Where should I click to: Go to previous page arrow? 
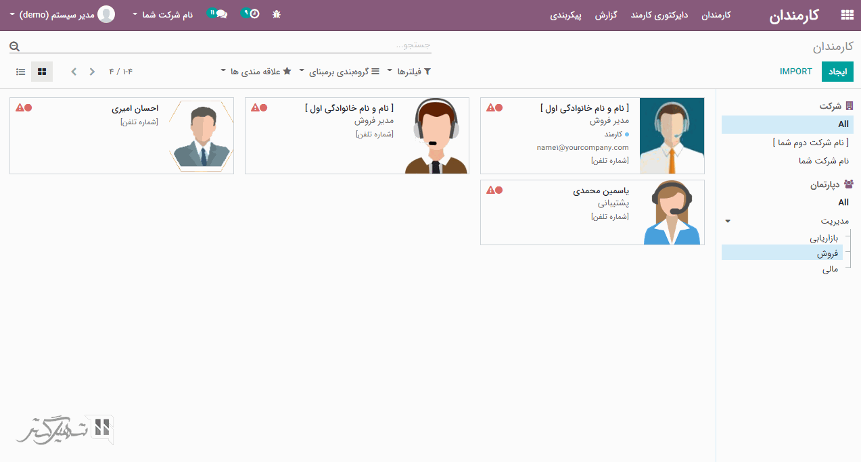coord(93,72)
